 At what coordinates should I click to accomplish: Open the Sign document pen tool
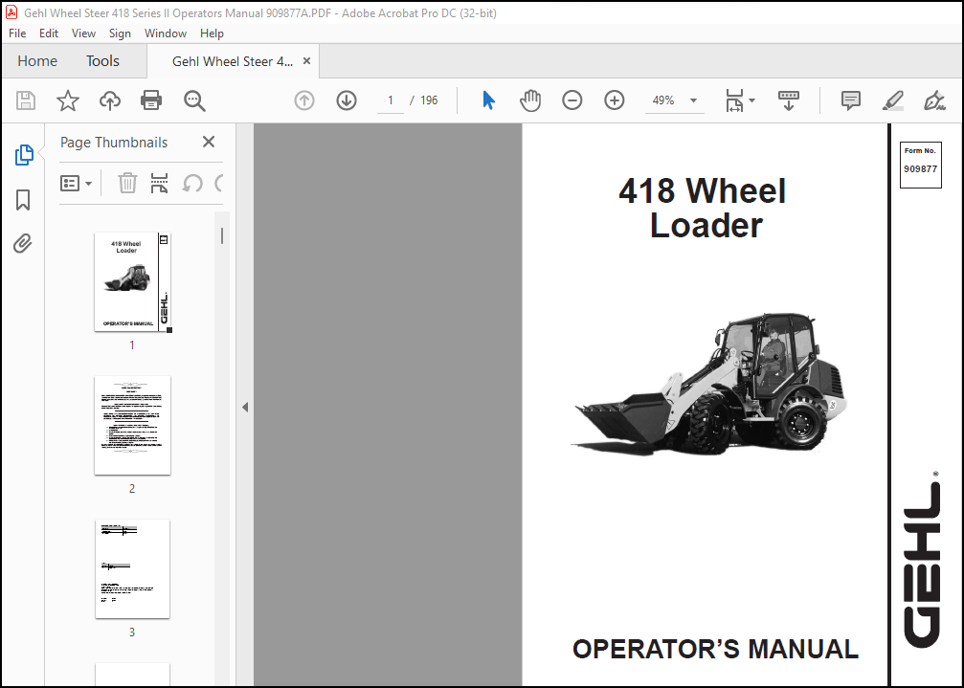934,100
